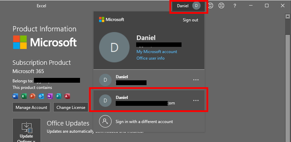Click the large profile avatar in account popup

tap(114, 48)
